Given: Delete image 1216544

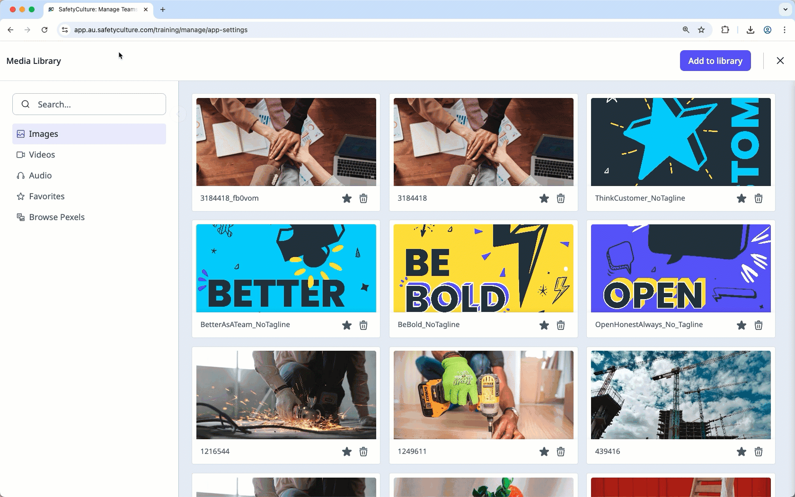Looking at the screenshot, I should [x=363, y=452].
